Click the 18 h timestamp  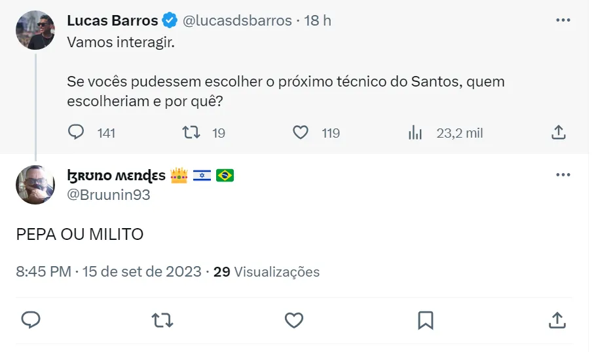point(318,20)
